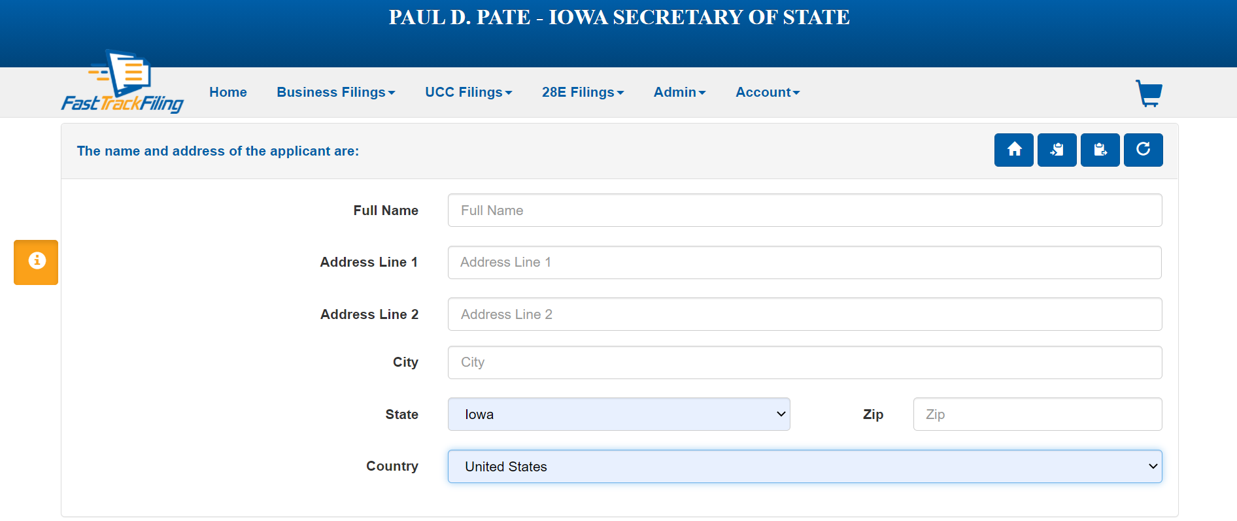Click the Zip input field
Viewport: 1237px width, 521px height.
click(1037, 414)
